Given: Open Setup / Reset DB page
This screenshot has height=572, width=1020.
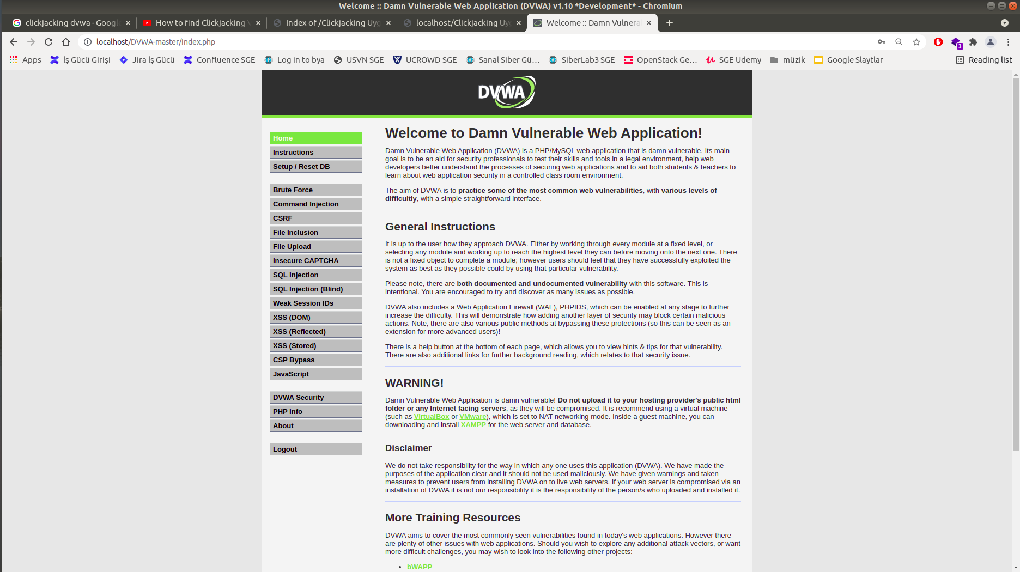Looking at the screenshot, I should (x=316, y=167).
